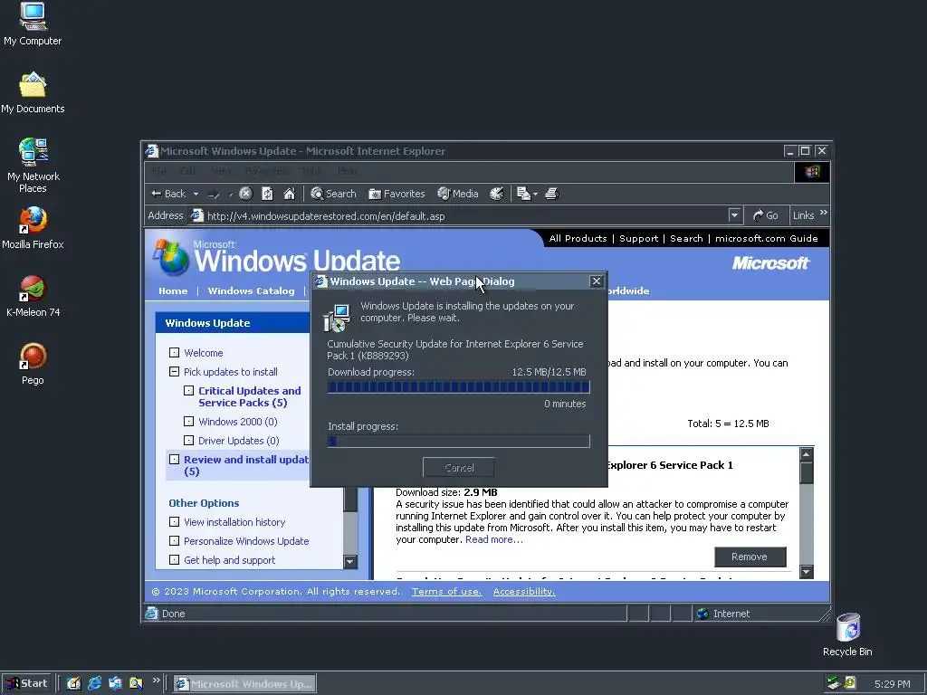This screenshot has width=927, height=695.
Task: Open the Search toolbar button
Action: pos(333,194)
